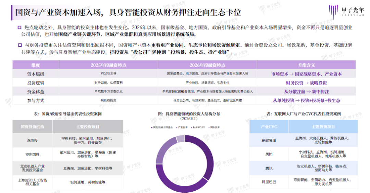Select 财务投资 → 战略投资 text

306,83
